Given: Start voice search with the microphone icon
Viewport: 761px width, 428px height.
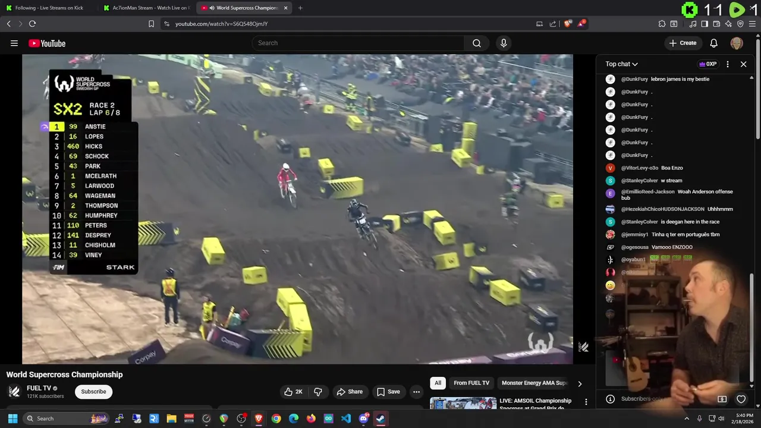Looking at the screenshot, I should [x=504, y=43].
